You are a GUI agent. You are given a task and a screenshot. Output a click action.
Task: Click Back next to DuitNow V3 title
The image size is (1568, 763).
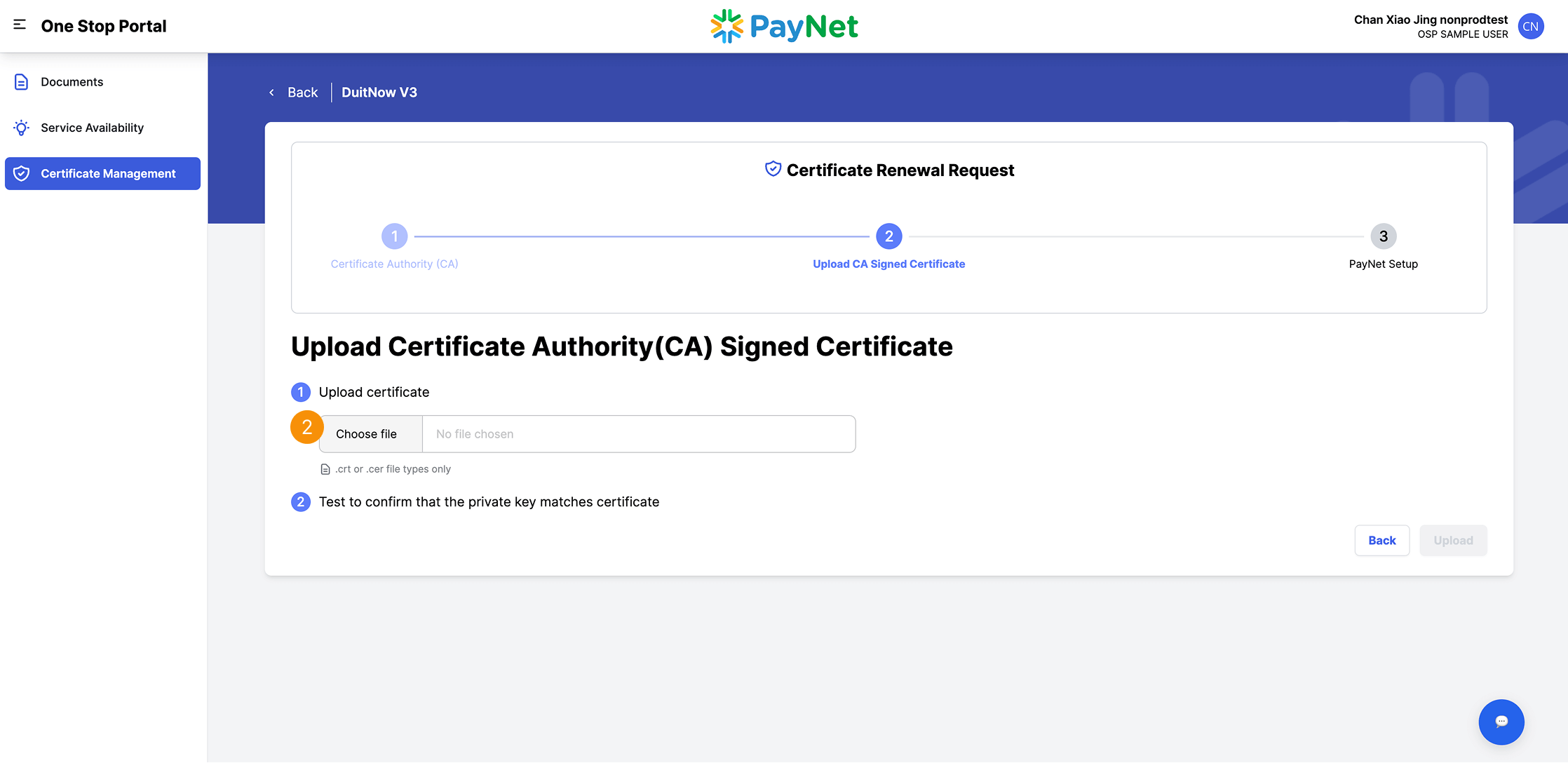click(x=302, y=92)
